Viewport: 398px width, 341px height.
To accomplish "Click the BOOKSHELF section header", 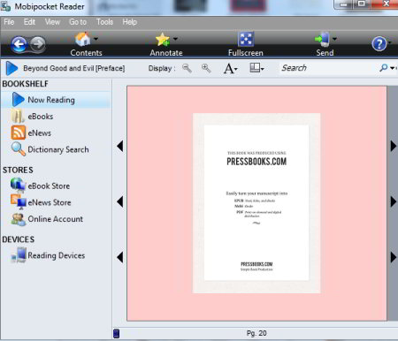I will 25,84.
